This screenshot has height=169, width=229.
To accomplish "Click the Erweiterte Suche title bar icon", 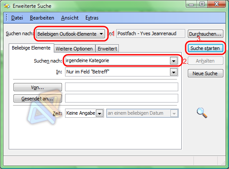I will click(x=7, y=6).
